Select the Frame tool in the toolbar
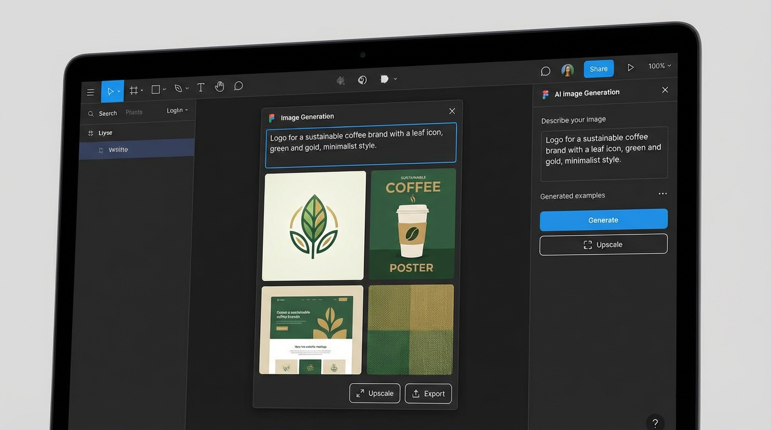The height and width of the screenshot is (430, 771). pos(134,90)
